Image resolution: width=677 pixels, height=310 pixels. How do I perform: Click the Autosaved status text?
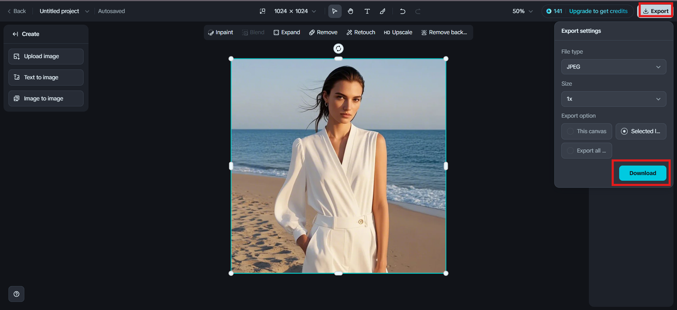point(112,11)
